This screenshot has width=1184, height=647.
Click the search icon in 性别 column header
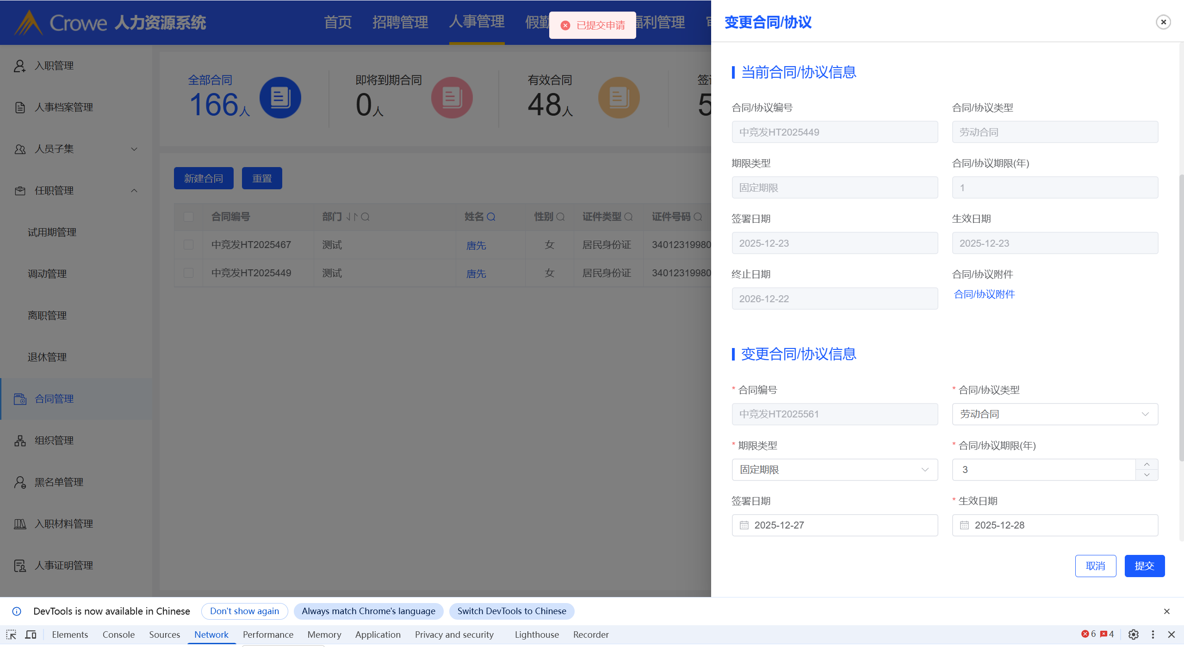[x=560, y=217]
